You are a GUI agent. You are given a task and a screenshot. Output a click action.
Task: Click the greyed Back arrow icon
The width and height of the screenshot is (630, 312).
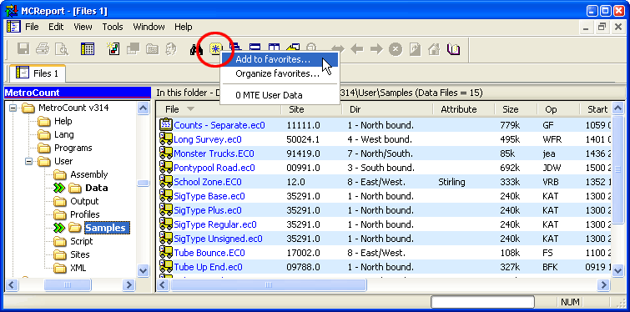point(357,49)
